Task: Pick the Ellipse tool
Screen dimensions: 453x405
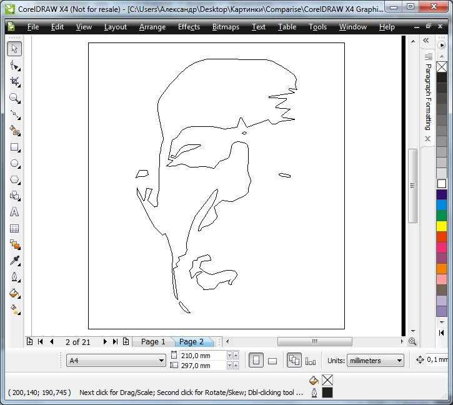Action: pyautogui.click(x=14, y=164)
